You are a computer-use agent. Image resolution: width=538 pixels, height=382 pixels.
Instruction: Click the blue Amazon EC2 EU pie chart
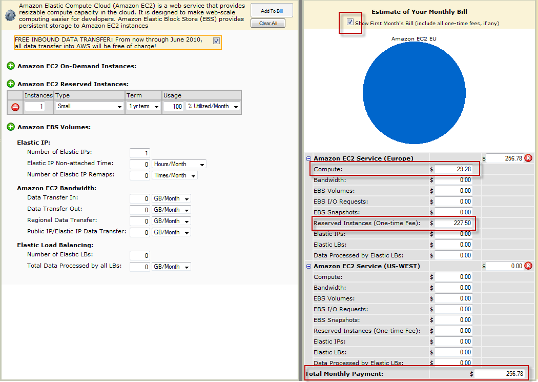414,93
